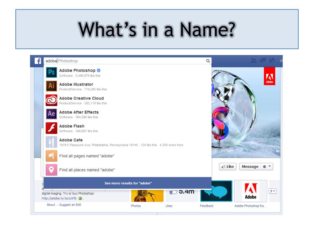The height and width of the screenshot is (236, 314).
Task: Click the Photoshop Ps result icon
Action: pos(52,73)
